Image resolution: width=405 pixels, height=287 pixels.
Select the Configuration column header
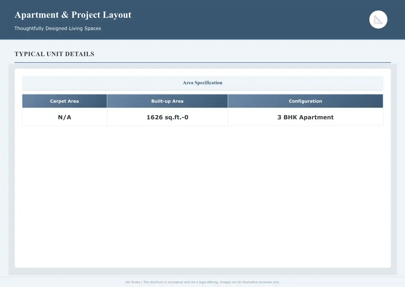[x=305, y=101]
